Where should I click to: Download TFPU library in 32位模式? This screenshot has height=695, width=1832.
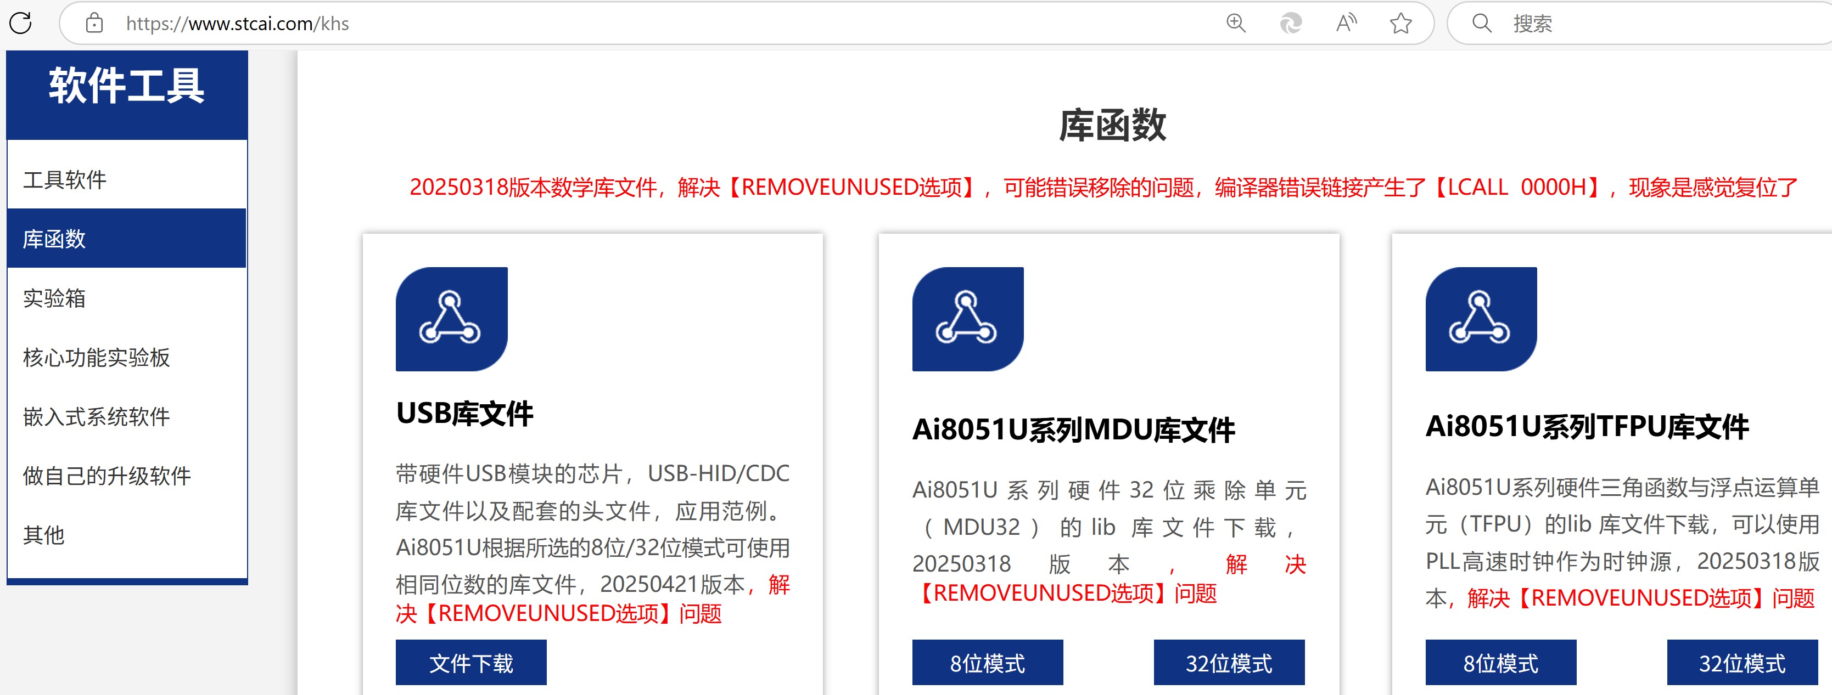point(1743,662)
